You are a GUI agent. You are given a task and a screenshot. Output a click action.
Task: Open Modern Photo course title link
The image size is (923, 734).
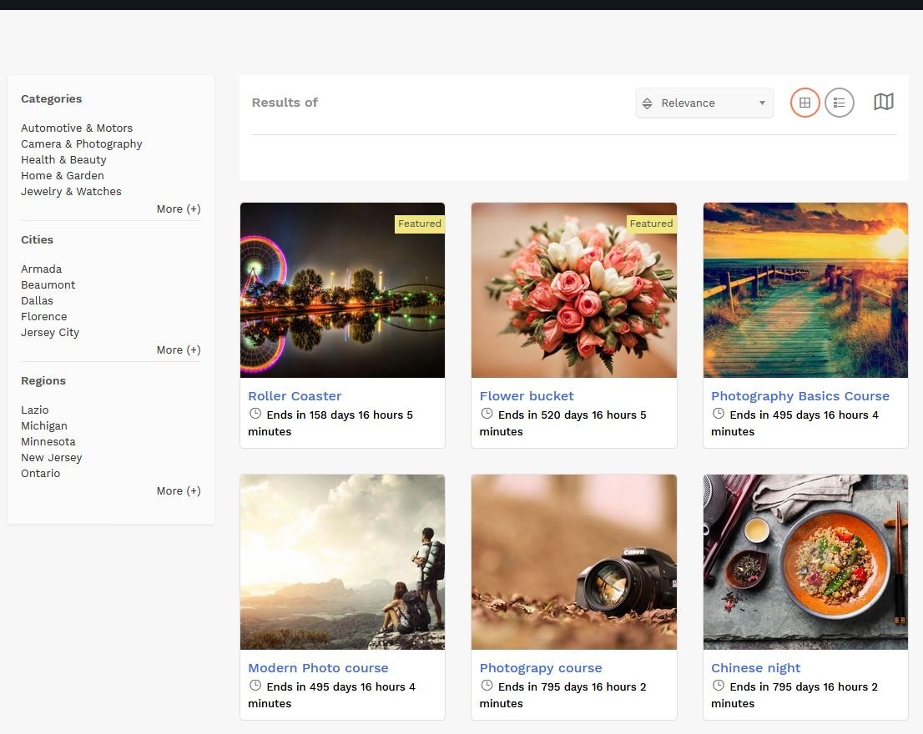[x=318, y=668]
